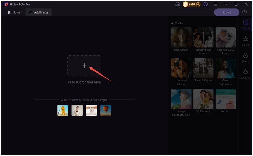Select the woman in white sample image
The image size is (253, 156).
[77, 110]
